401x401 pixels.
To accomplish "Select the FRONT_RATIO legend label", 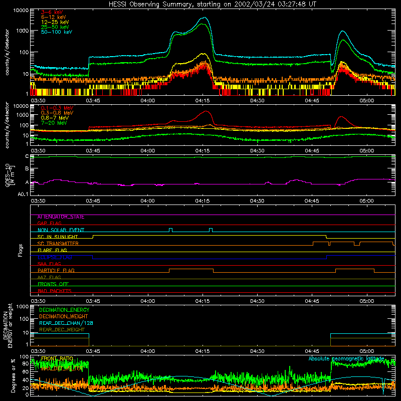I will 57,359.
